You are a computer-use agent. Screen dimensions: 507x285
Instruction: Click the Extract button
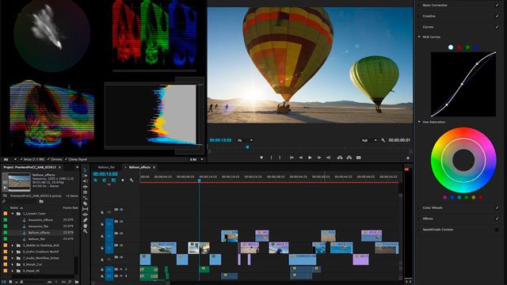point(349,158)
